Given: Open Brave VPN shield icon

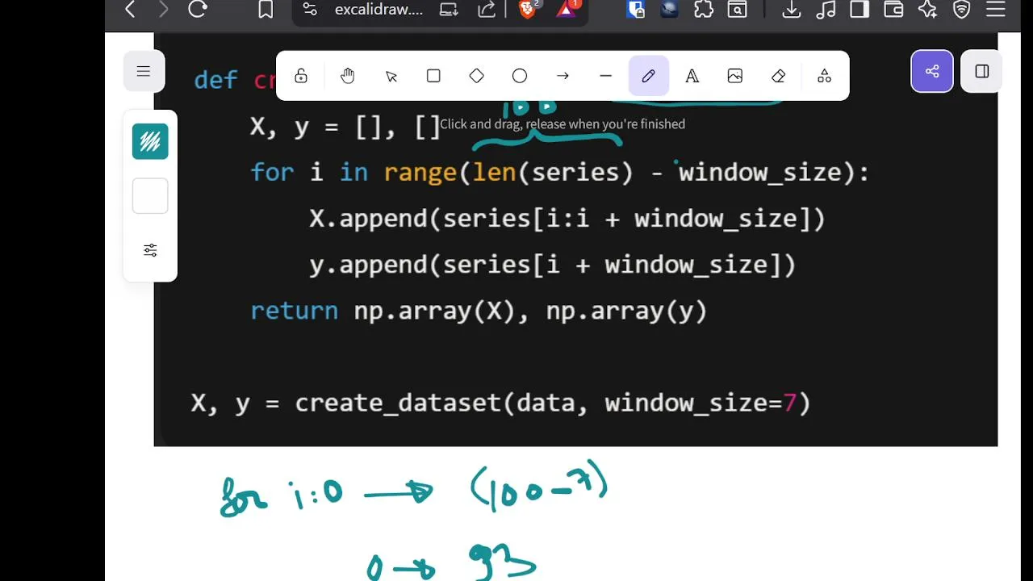Looking at the screenshot, I should pos(961,10).
